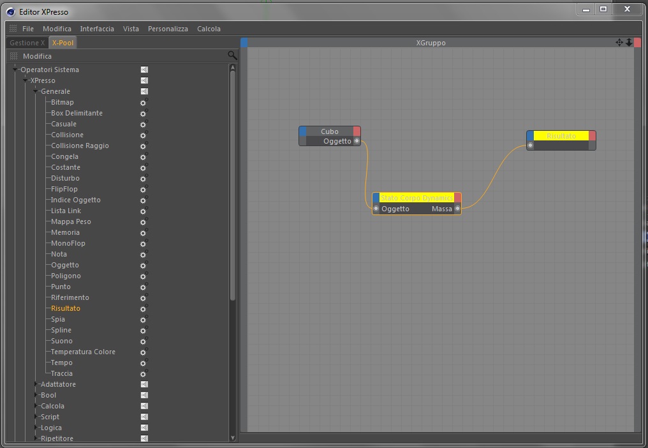Click the X-Pool scrollbar up arrow
Screen dimensions: 648x448
point(233,67)
